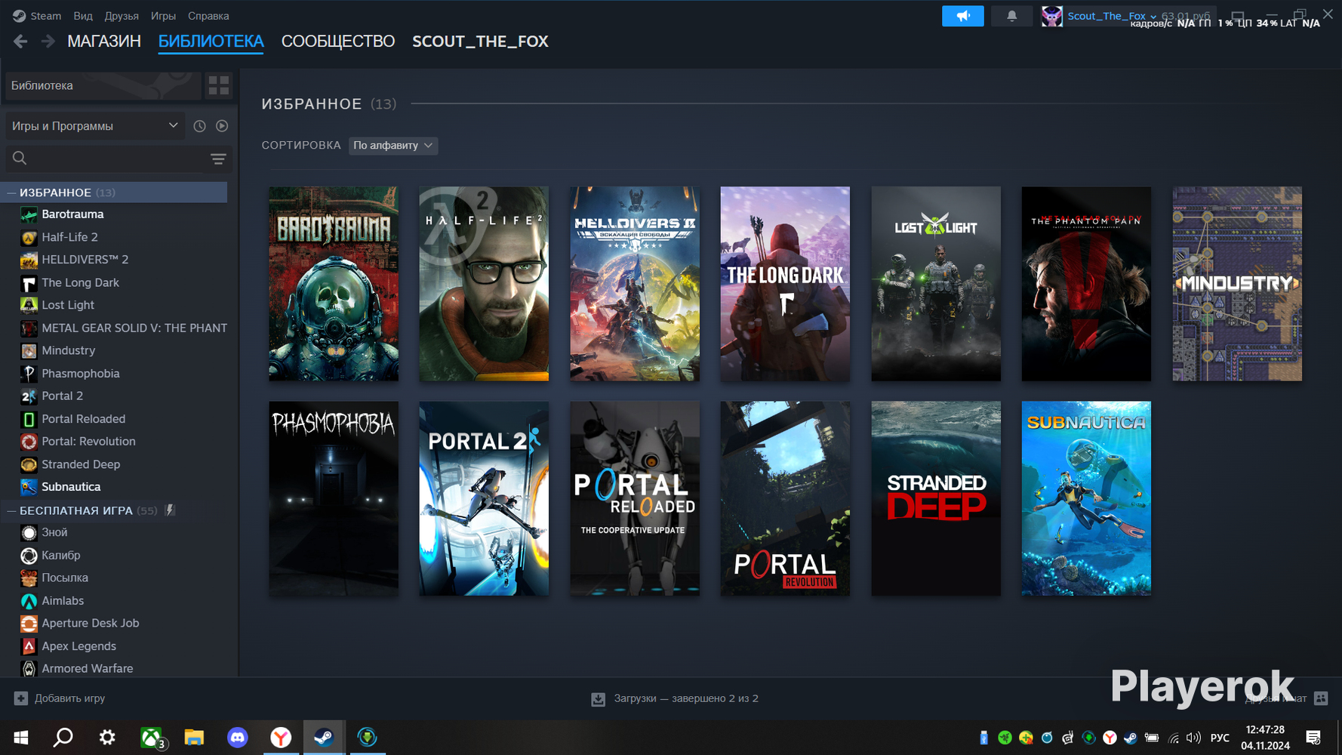Viewport: 1342px width, 755px height.
Task: Open the Игры menu
Action: [x=163, y=16]
